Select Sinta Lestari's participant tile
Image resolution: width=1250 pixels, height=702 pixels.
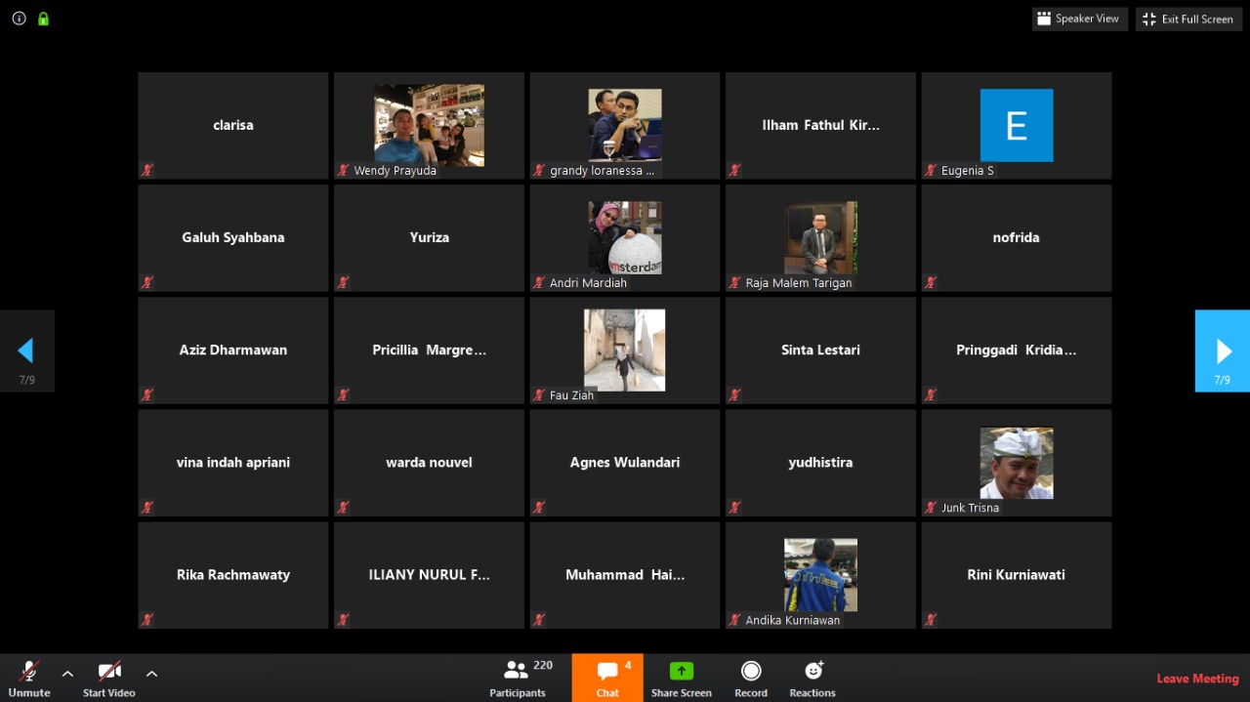click(820, 350)
